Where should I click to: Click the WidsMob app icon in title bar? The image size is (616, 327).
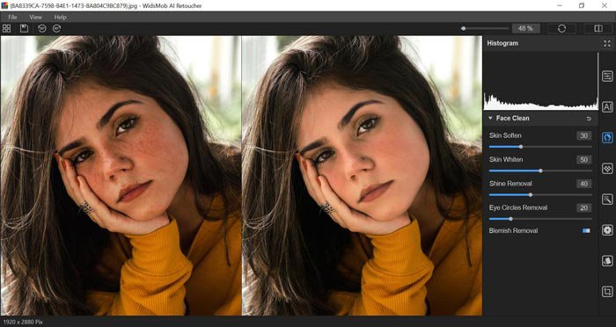4,5
